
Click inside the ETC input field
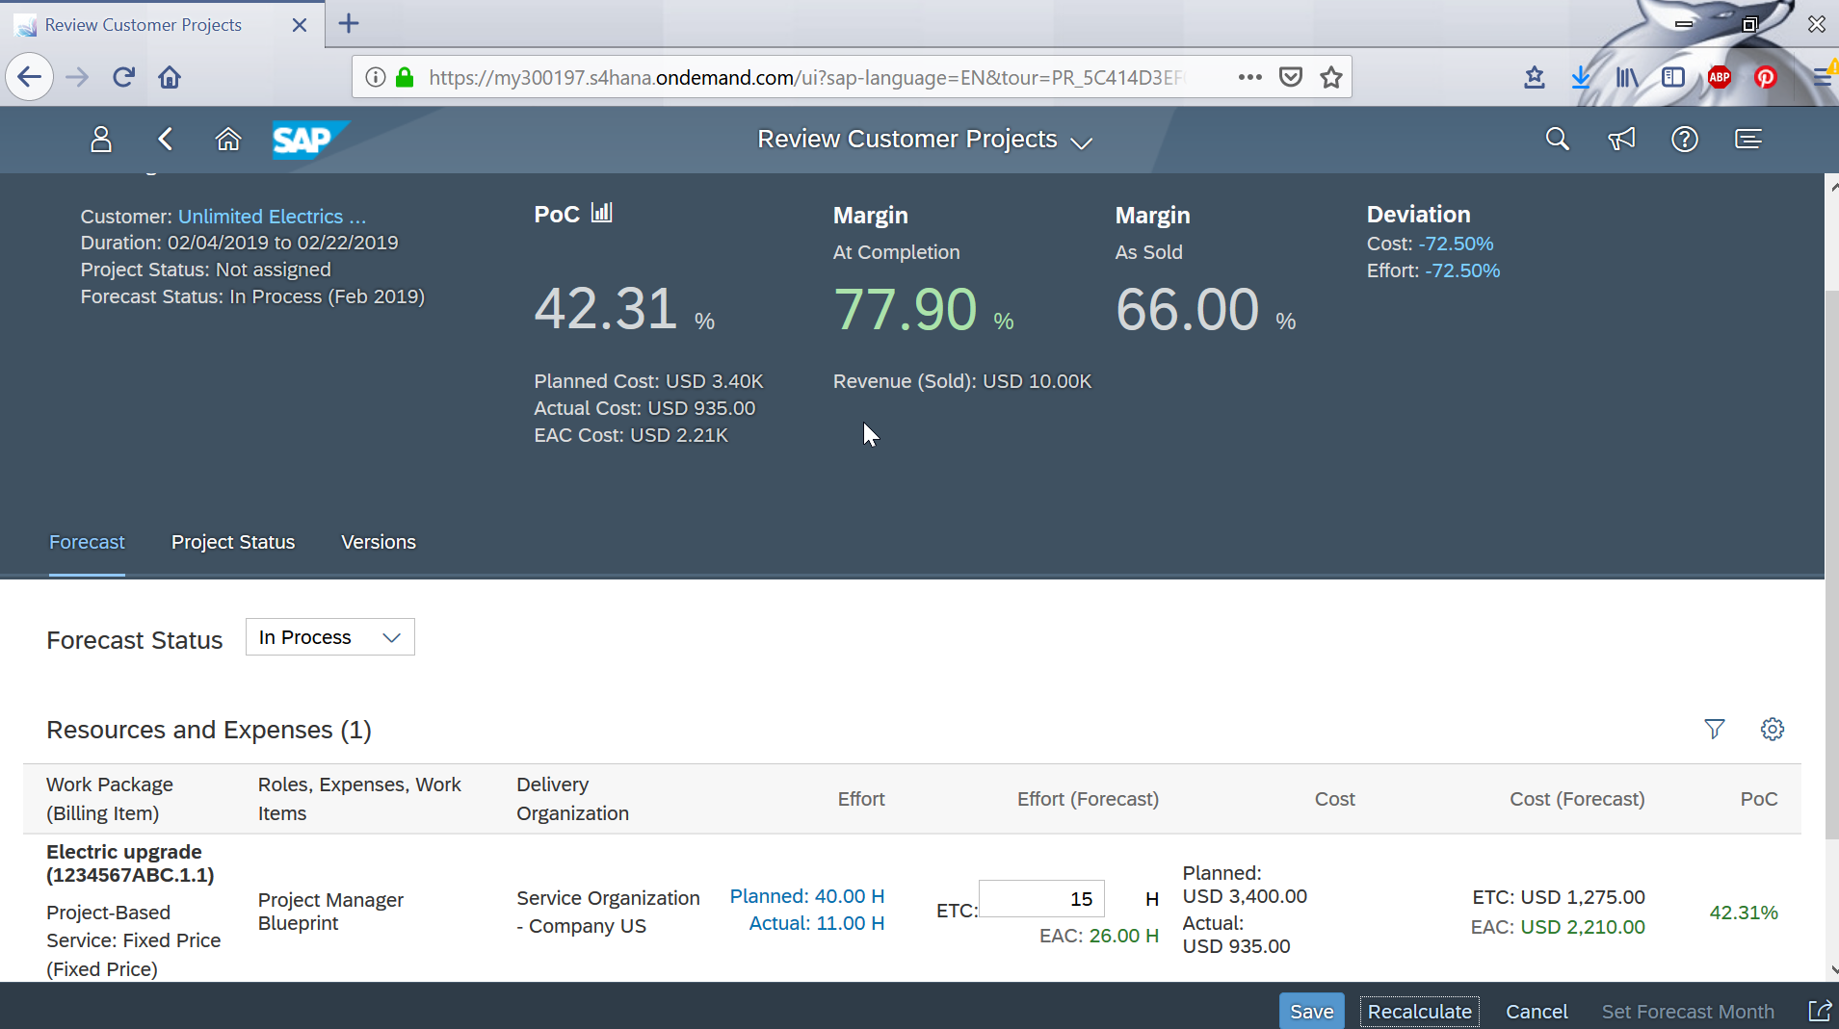tap(1040, 898)
